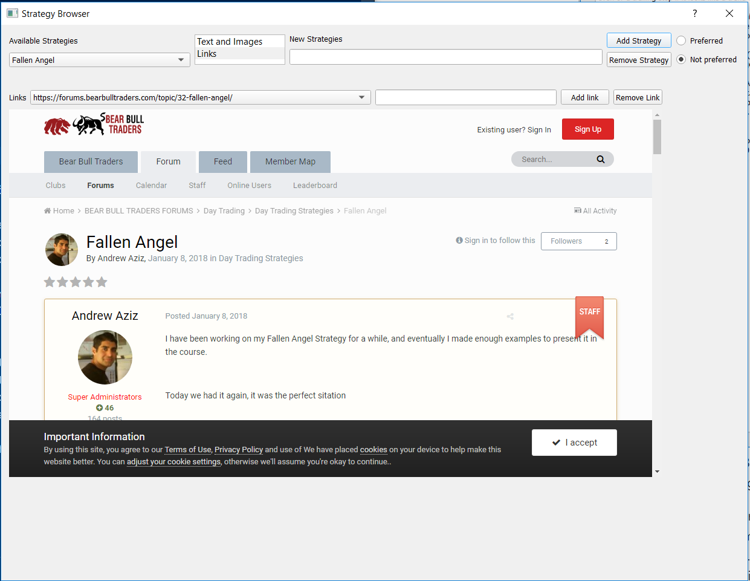Click the scrollbar down arrow
This screenshot has height=581, width=750.
(657, 472)
